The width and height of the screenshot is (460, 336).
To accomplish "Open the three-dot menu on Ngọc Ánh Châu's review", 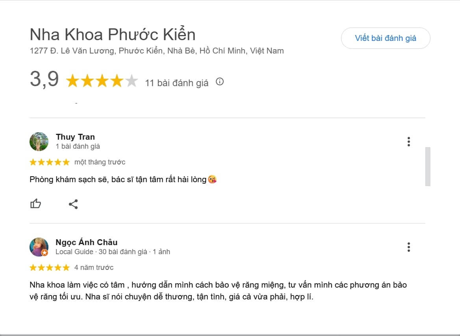I will click(x=409, y=247).
